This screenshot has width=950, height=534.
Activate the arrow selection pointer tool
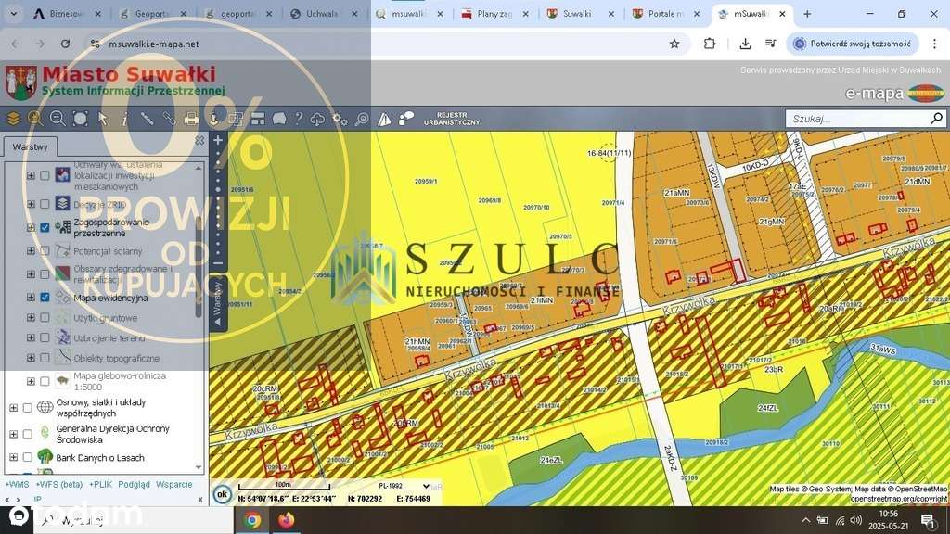pos(102,119)
